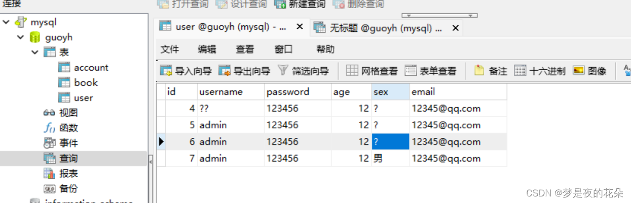The image size is (631, 203).
Task: Click the 事件 events icon
Action: 50,143
